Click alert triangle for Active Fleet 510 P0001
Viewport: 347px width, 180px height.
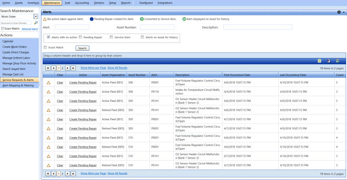click(48, 138)
